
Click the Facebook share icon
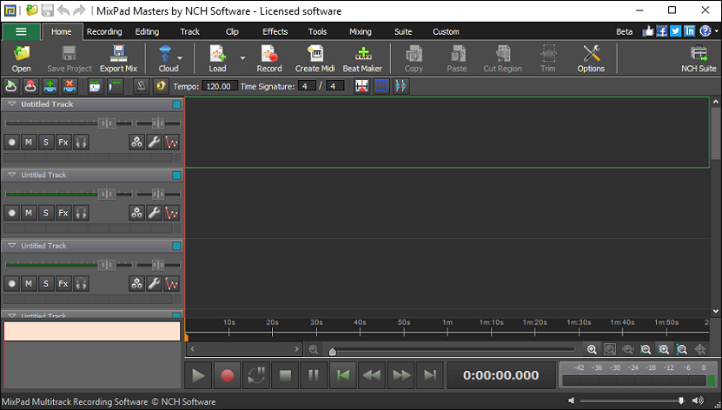662,31
